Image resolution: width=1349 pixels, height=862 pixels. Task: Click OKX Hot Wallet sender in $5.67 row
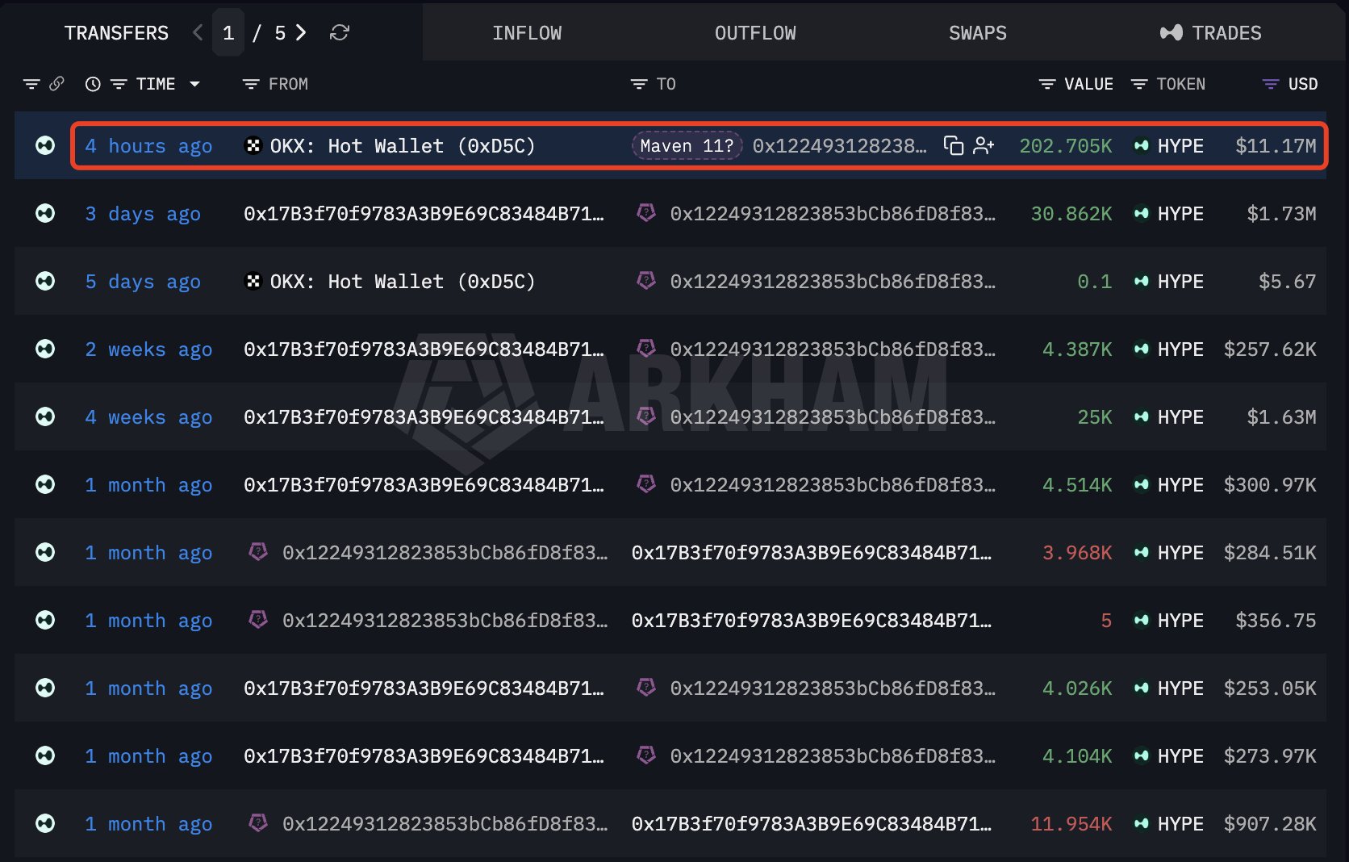(x=403, y=282)
